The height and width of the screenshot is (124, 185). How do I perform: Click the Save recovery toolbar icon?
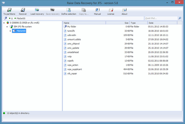(52, 10)
